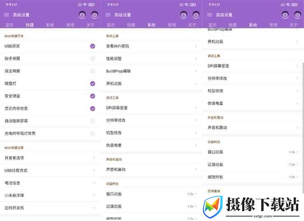Tap the power icon on middle screen
This screenshot has height=221, width=304.
[196, 15]
